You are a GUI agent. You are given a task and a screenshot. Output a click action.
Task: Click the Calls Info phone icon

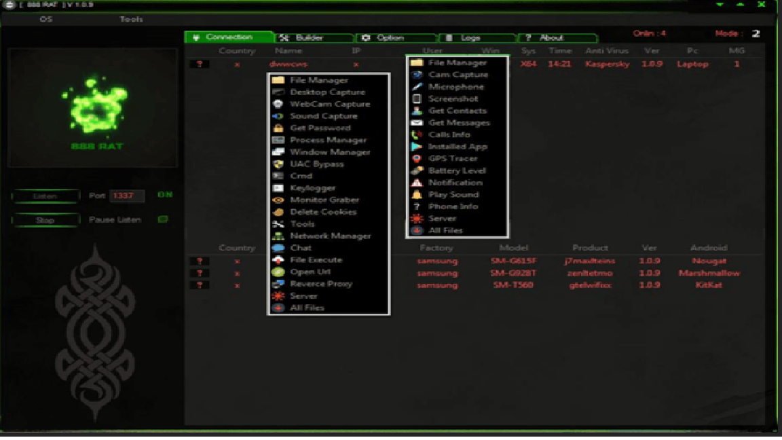point(417,134)
